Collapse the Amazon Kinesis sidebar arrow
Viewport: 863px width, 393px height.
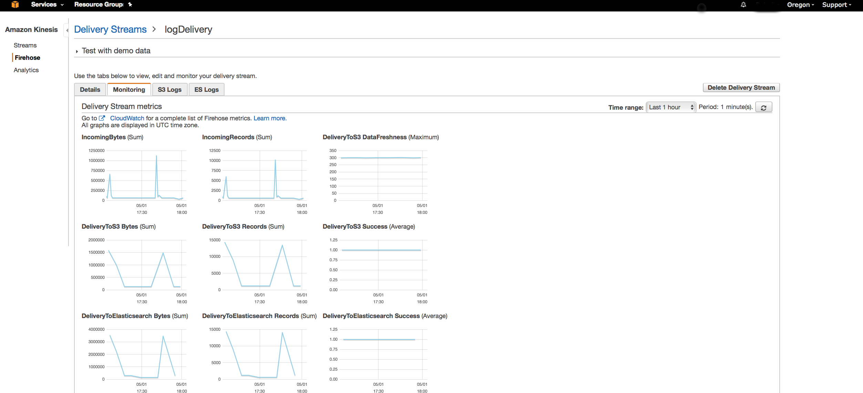click(x=67, y=30)
